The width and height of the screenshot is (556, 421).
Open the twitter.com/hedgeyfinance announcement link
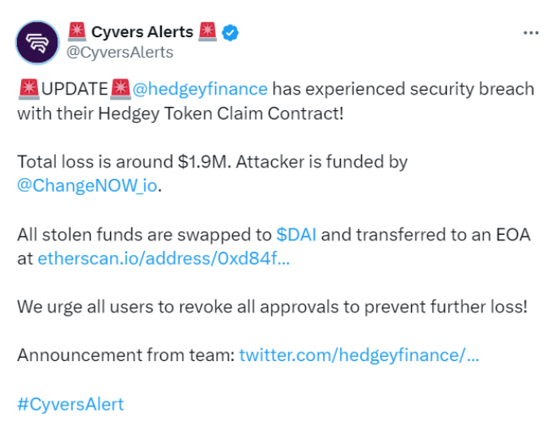click(359, 355)
